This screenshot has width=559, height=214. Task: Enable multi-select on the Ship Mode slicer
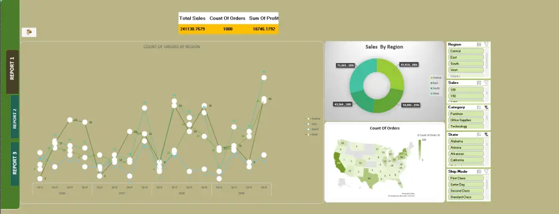pyautogui.click(x=479, y=172)
